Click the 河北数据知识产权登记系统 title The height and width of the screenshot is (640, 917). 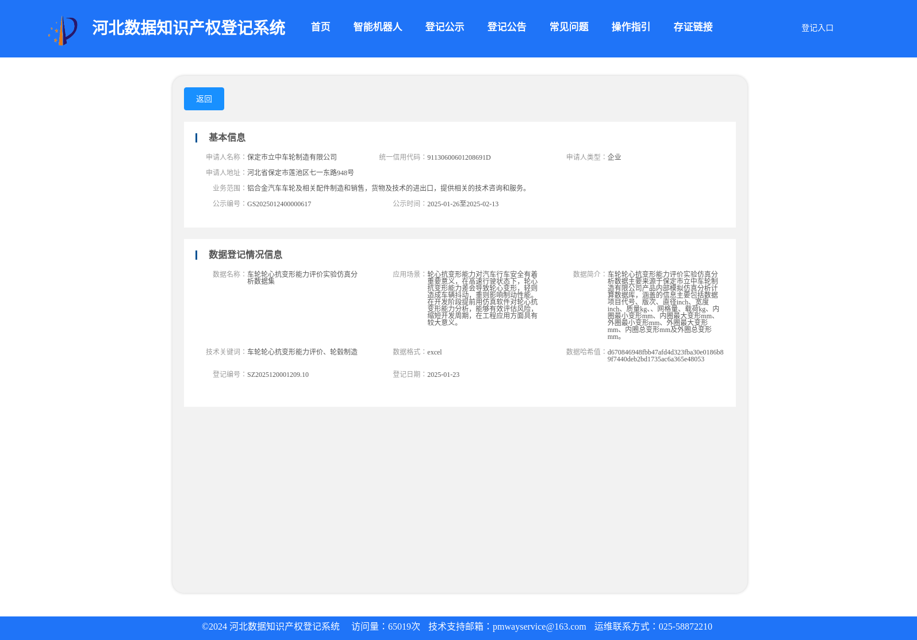(x=189, y=28)
